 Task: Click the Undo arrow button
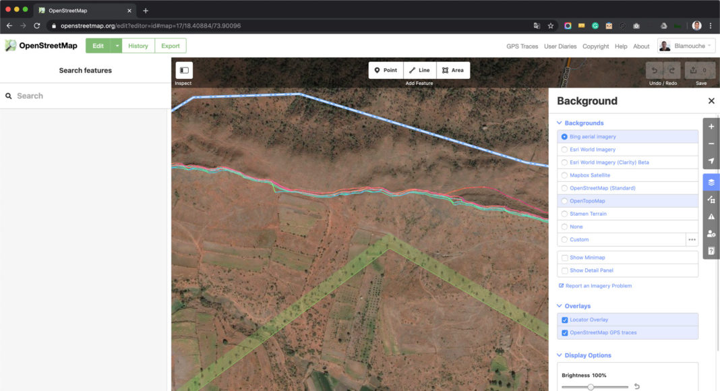point(655,70)
